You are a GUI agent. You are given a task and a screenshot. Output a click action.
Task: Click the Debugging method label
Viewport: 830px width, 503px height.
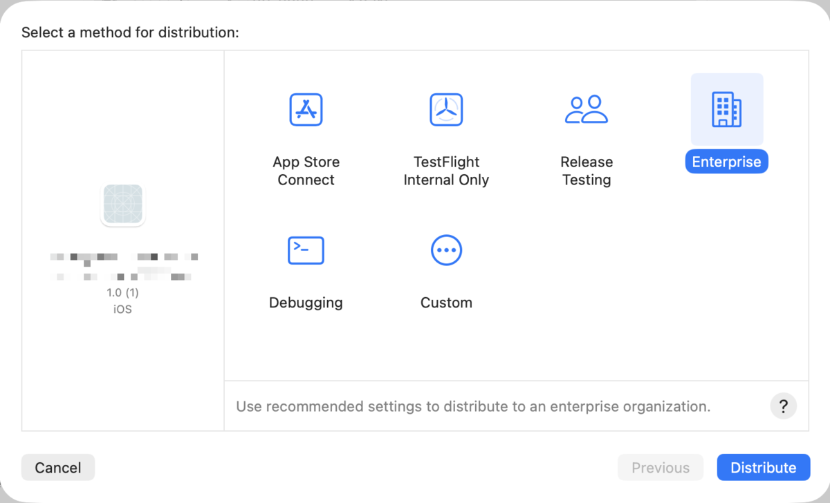point(306,303)
